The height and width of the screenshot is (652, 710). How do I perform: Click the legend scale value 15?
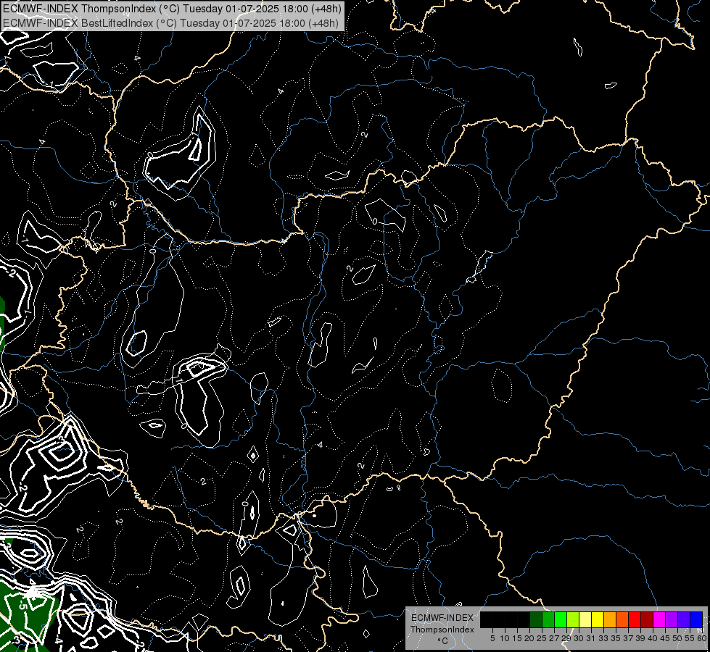(x=517, y=638)
